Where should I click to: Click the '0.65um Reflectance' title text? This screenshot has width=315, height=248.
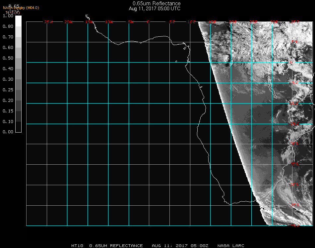[x=157, y=3]
